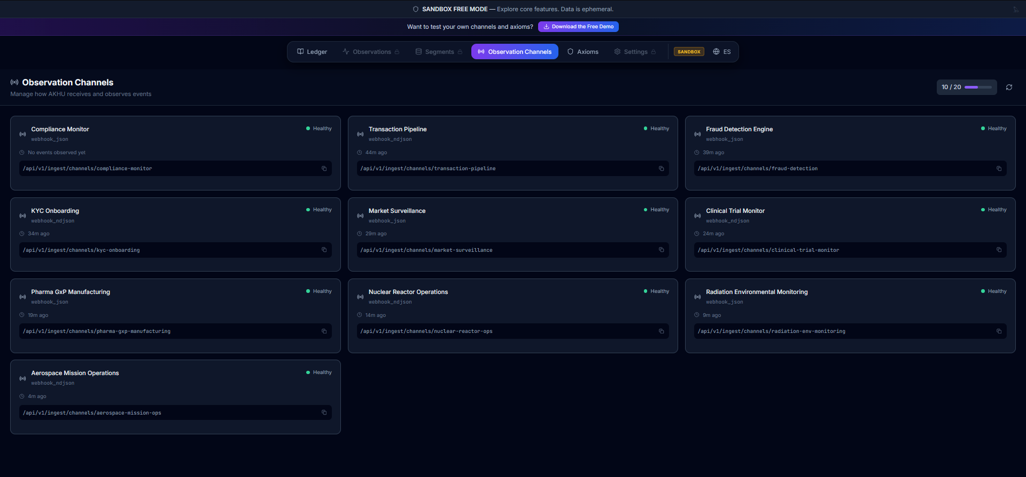Click webhook_ndjson label under Nuclear Reactor Operations
Image resolution: width=1026 pixels, height=477 pixels.
[x=390, y=302]
